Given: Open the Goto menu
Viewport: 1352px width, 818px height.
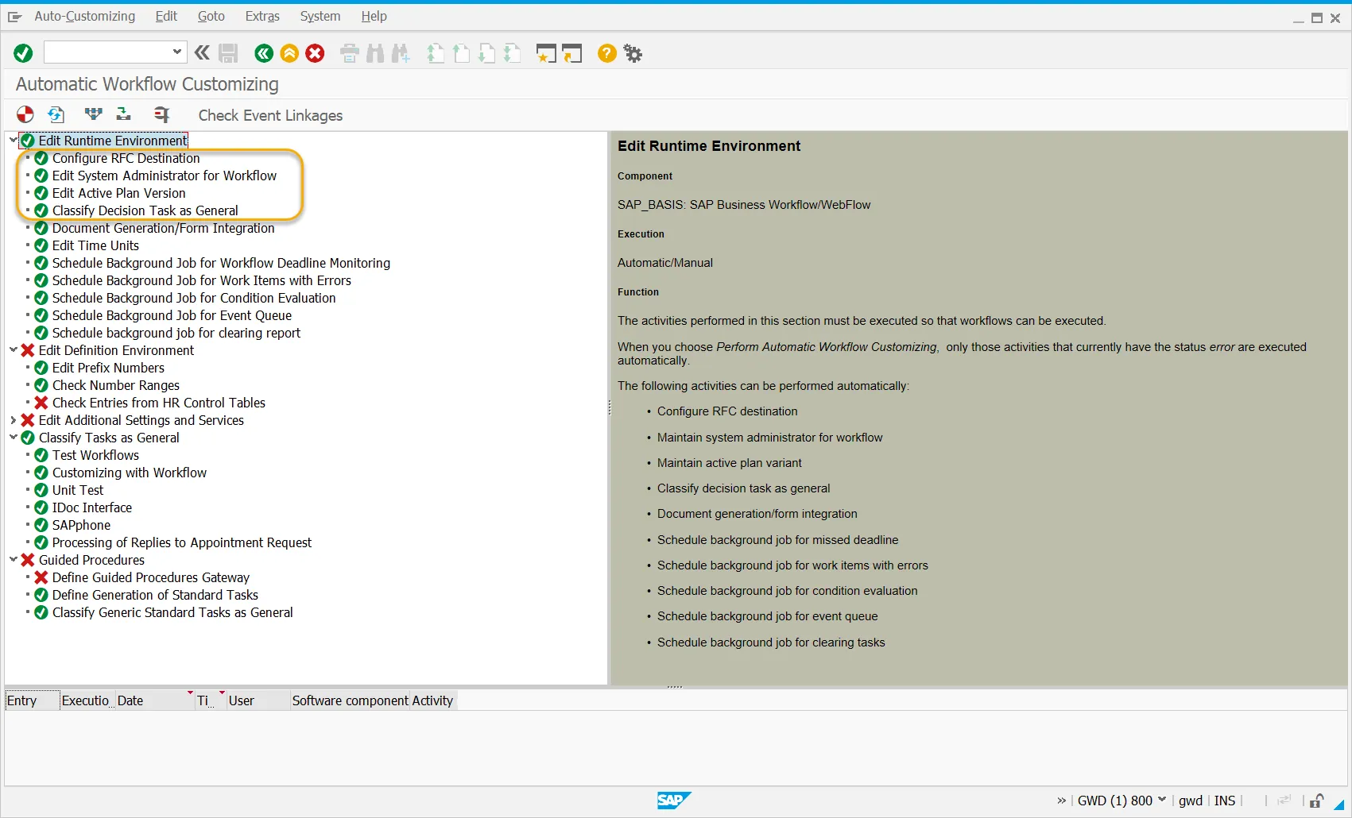Looking at the screenshot, I should tap(211, 16).
